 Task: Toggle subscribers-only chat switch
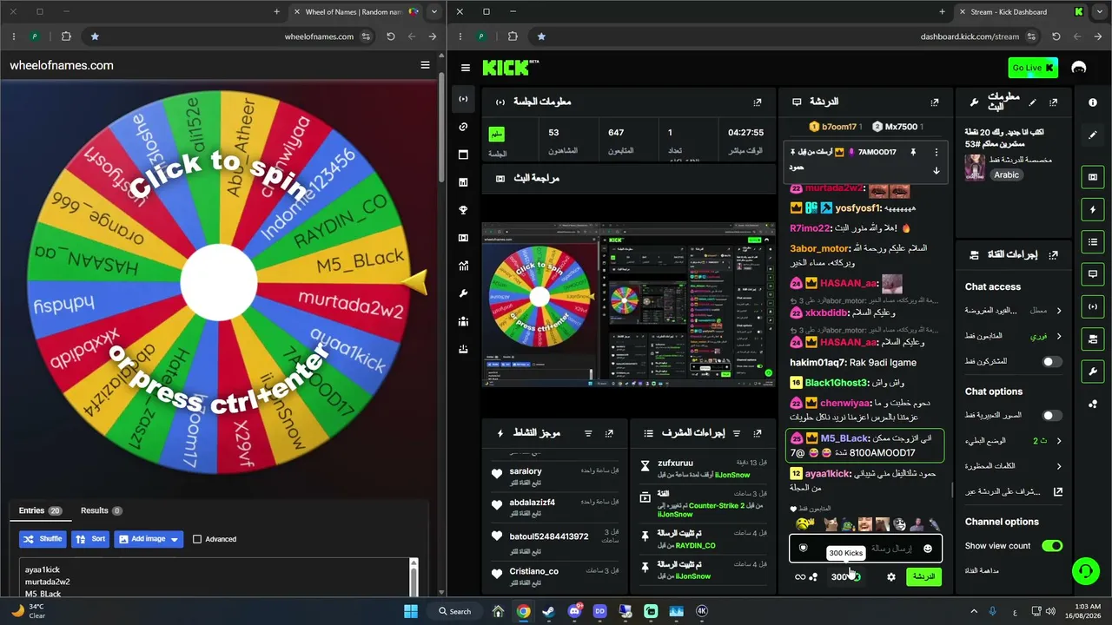tap(1052, 361)
